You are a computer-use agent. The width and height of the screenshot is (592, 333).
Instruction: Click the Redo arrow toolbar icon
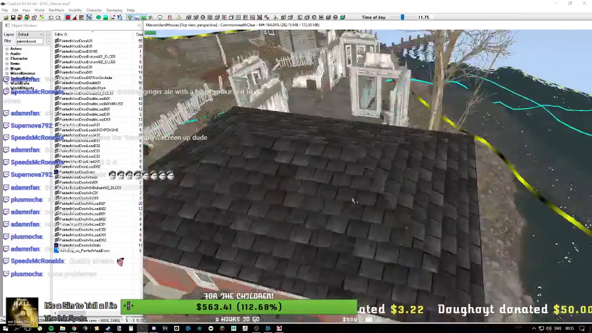(58, 17)
